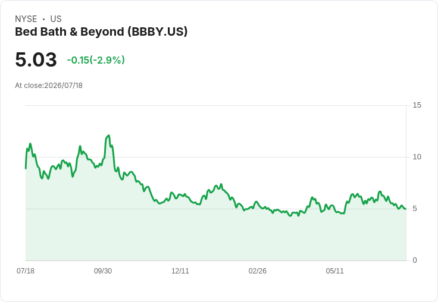This screenshot has width=438, height=302.
Task: Click the dot separator between NYSE and US
Action: point(43,19)
